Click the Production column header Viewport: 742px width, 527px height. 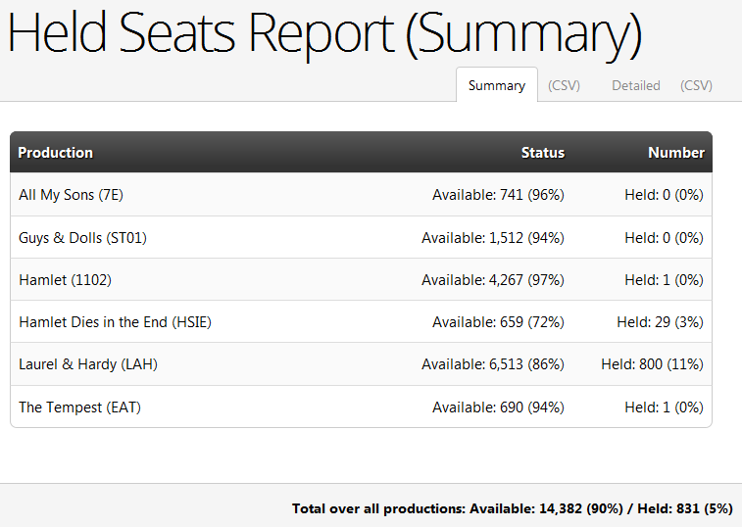tap(55, 153)
